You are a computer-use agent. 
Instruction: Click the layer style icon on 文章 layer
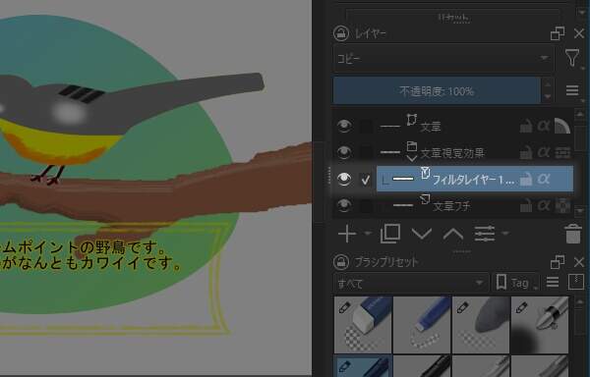562,127
